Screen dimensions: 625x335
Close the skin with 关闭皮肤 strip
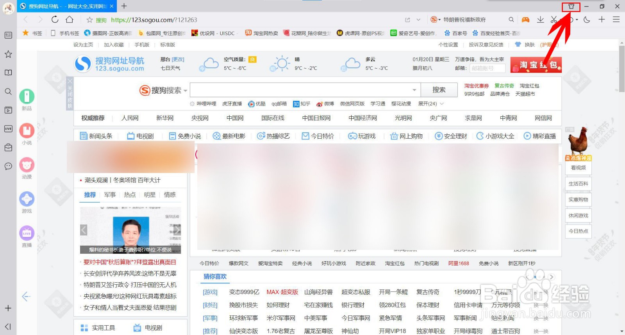(70, 94)
